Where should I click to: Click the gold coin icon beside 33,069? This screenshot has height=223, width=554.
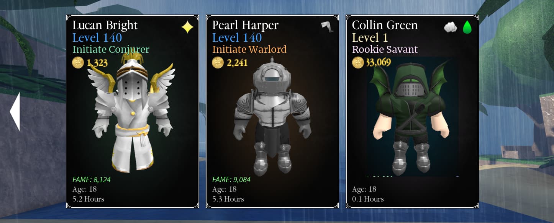(x=358, y=62)
